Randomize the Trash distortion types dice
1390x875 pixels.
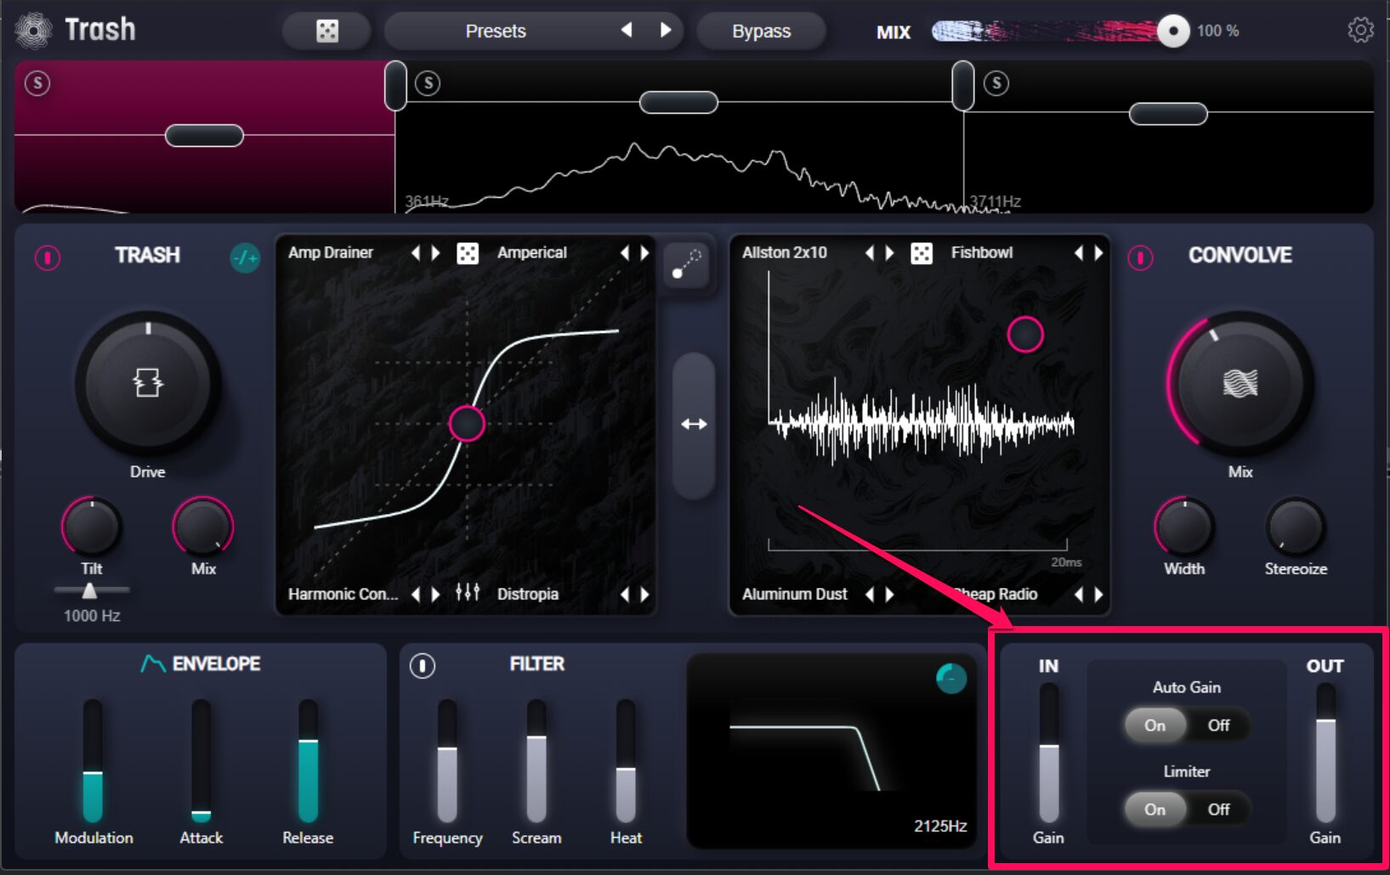coord(468,253)
